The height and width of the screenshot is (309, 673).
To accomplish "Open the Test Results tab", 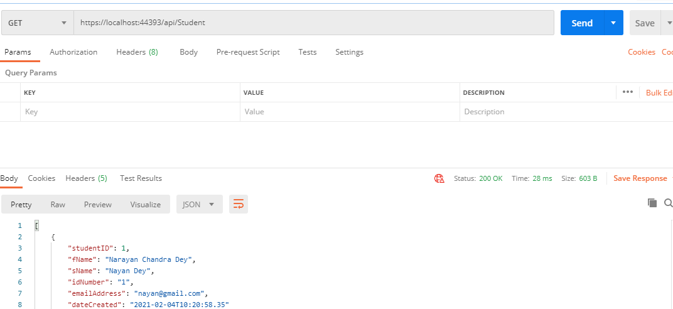I will click(x=141, y=178).
